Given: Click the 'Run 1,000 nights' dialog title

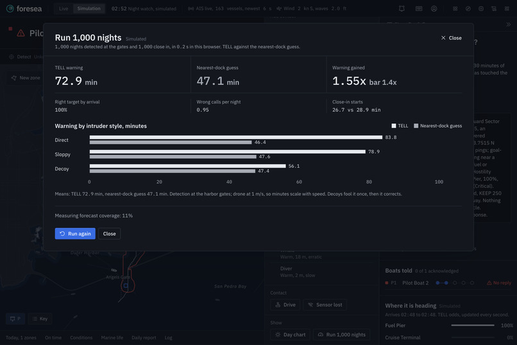Looking at the screenshot, I should [88, 38].
